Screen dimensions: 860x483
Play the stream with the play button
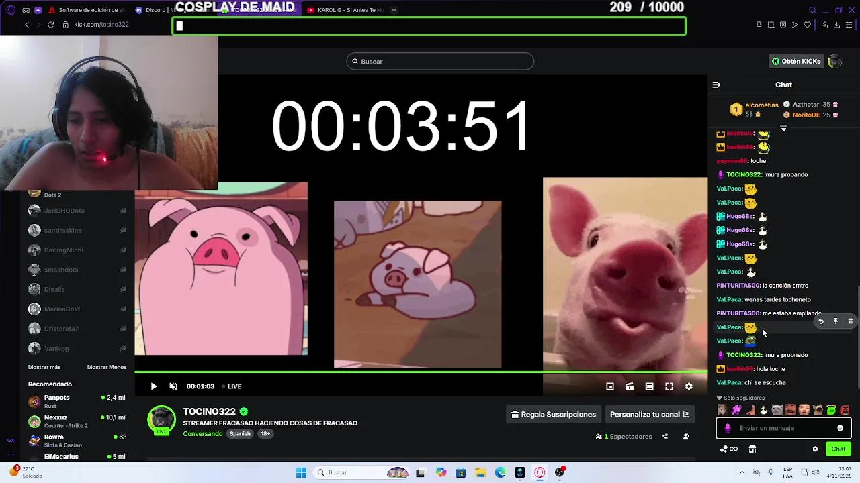point(154,386)
